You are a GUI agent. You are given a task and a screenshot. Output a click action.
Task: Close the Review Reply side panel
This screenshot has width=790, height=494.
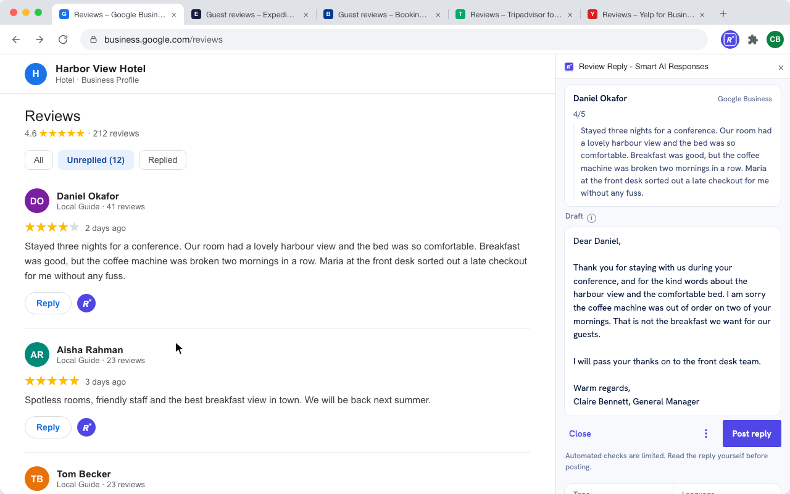(x=781, y=67)
